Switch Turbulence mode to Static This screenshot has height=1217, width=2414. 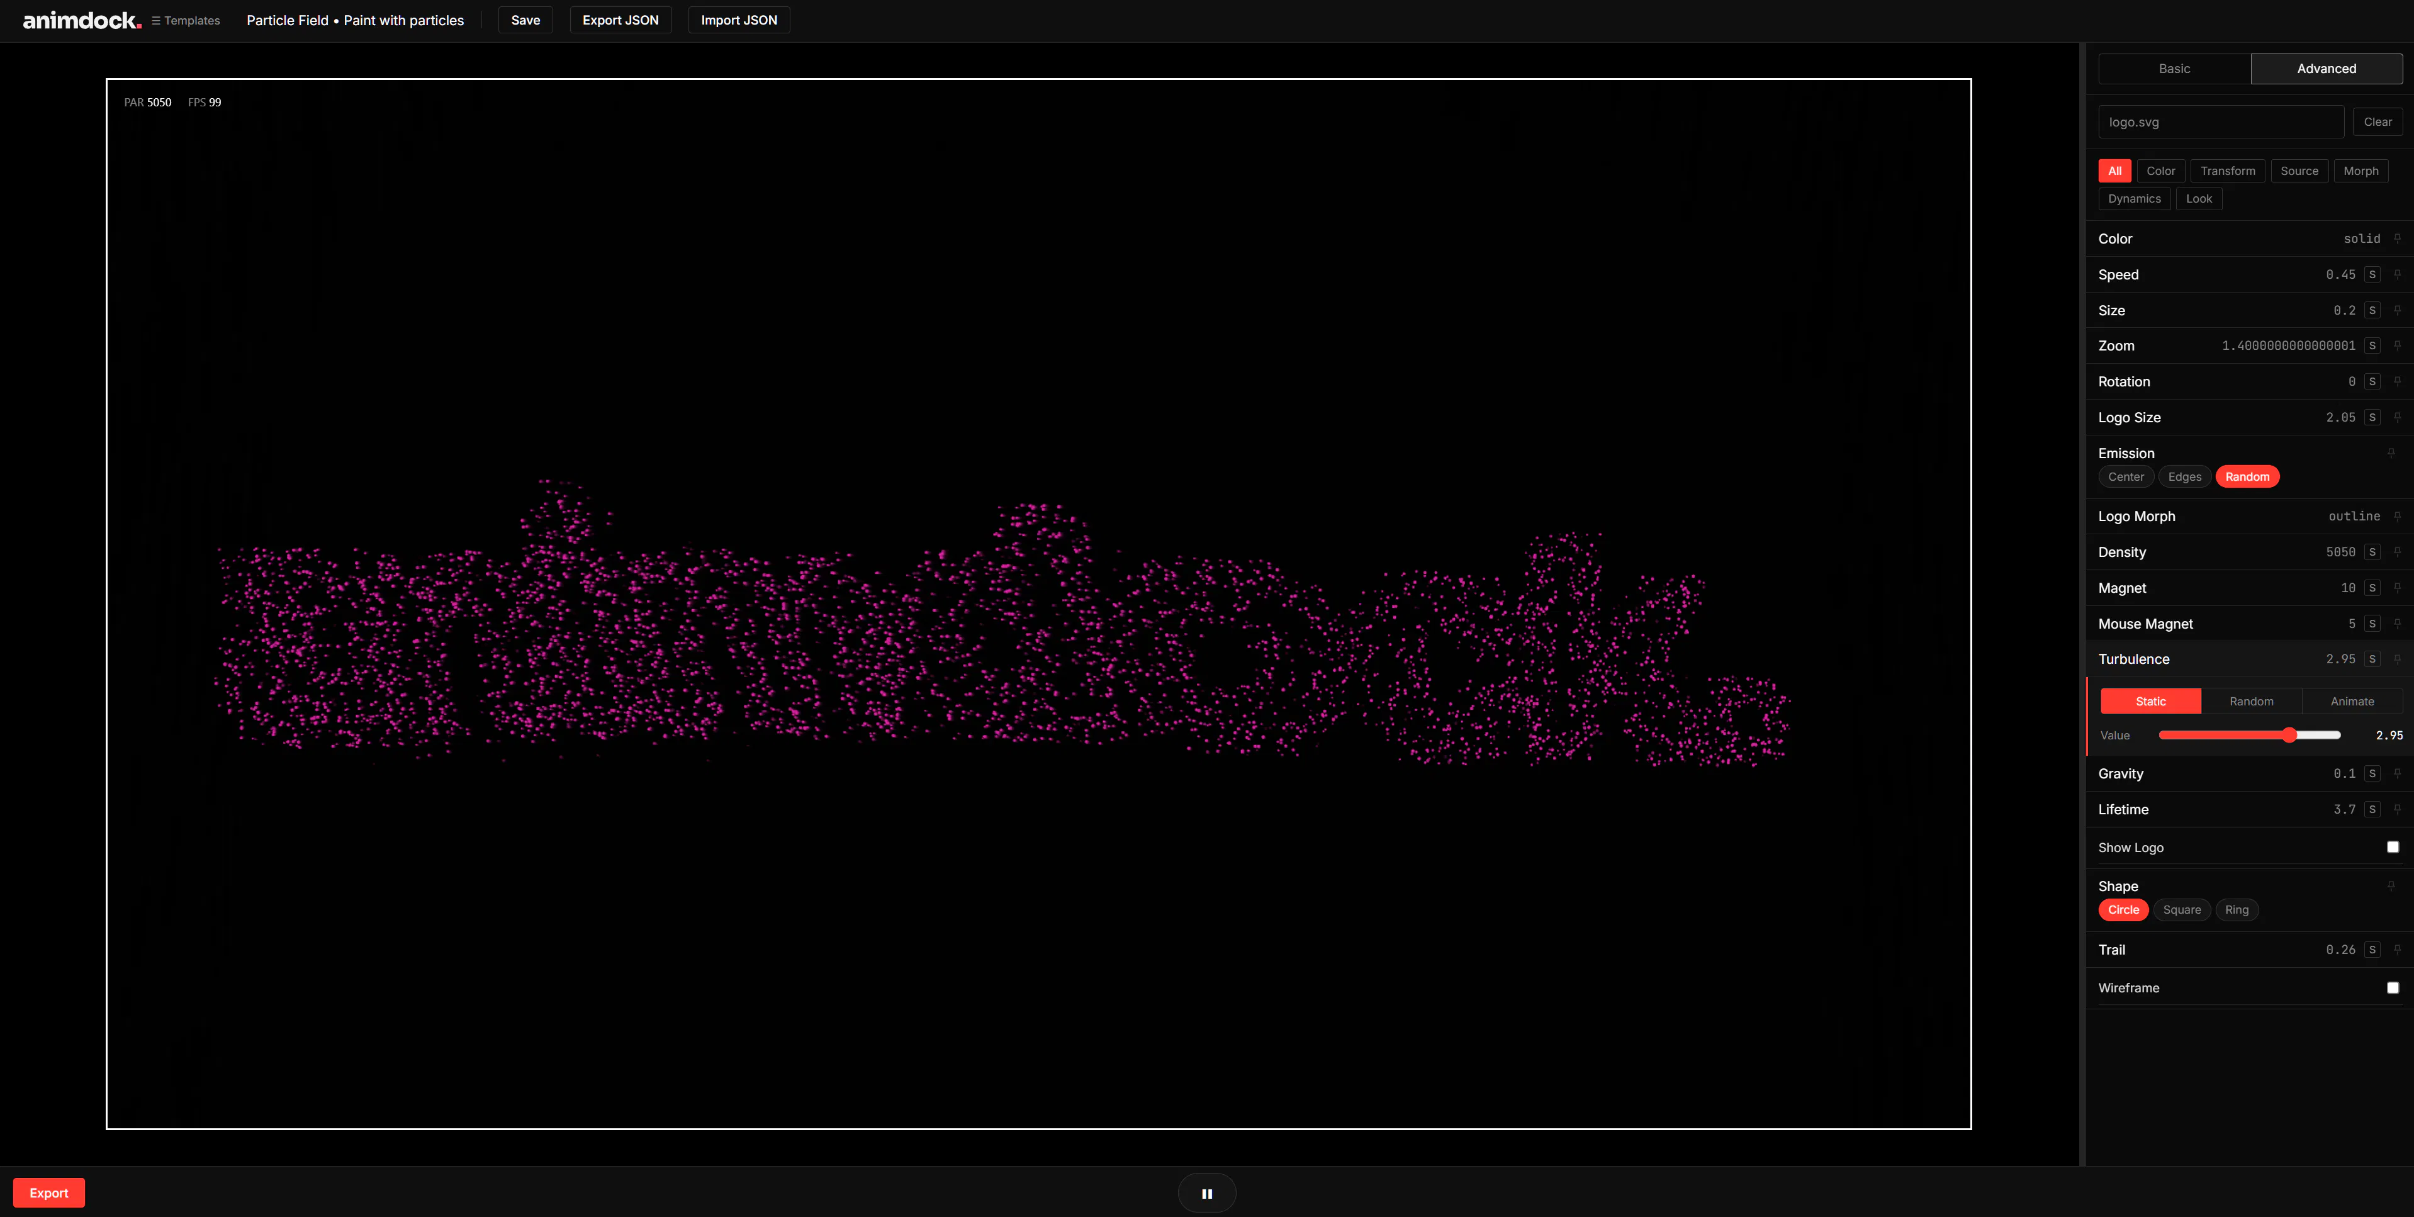coord(2151,701)
